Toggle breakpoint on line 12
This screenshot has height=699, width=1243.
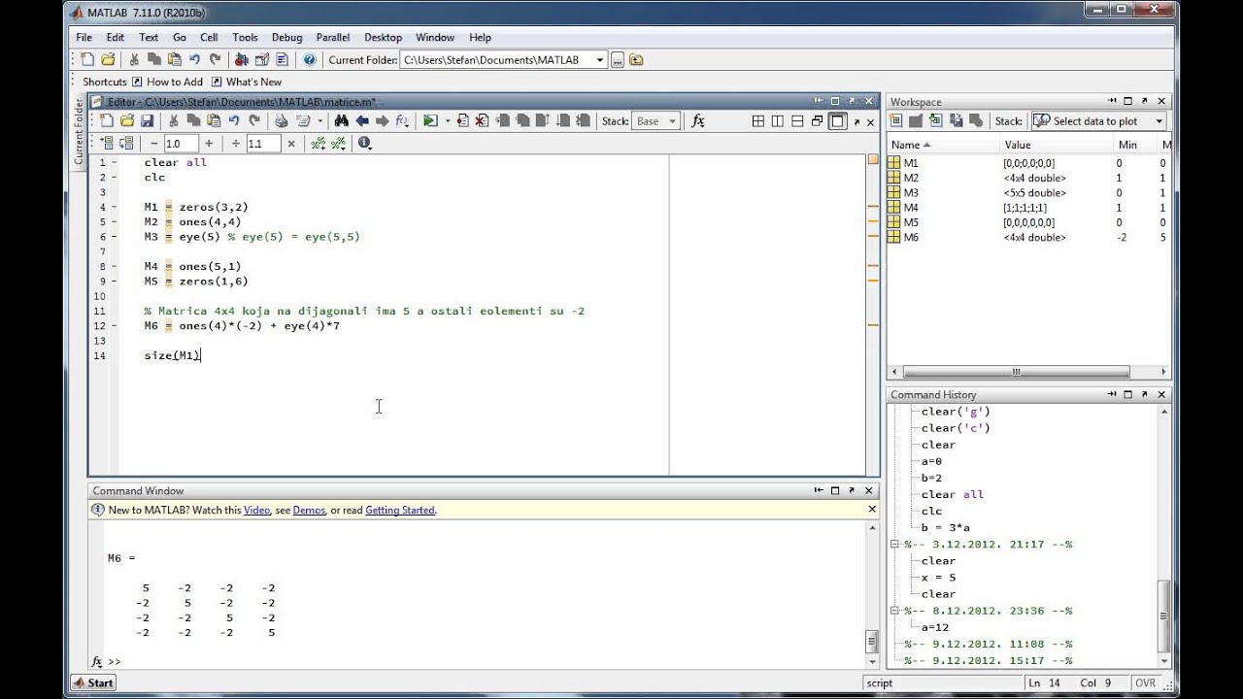coord(114,326)
